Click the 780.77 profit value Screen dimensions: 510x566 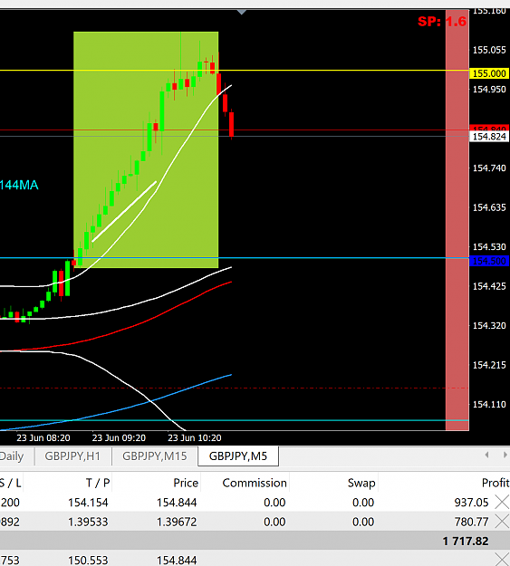pyautogui.click(x=471, y=522)
